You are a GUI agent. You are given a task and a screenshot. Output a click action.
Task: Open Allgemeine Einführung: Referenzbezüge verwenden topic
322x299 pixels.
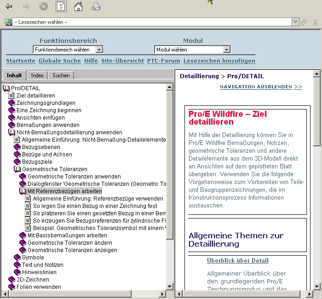point(98,199)
